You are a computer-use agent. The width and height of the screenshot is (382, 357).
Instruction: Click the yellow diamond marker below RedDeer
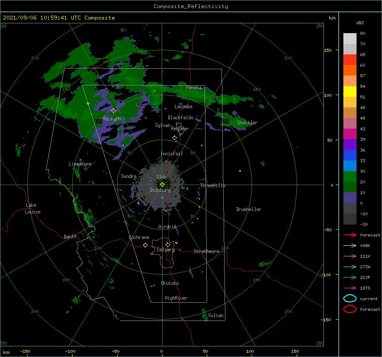174,138
